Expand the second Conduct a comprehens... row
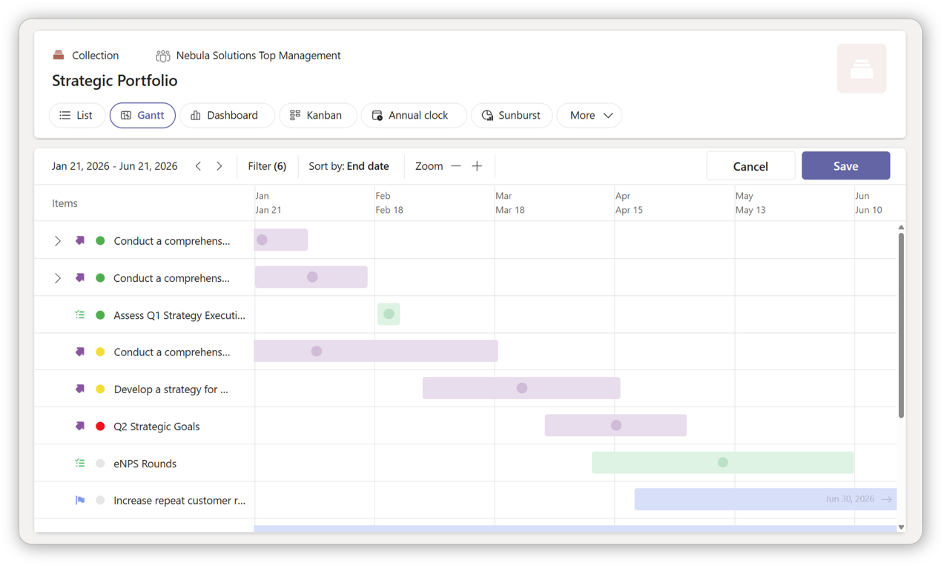The image size is (944, 566). point(57,277)
